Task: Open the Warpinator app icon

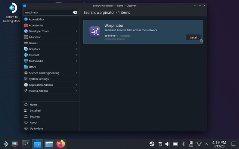Action: point(95,32)
